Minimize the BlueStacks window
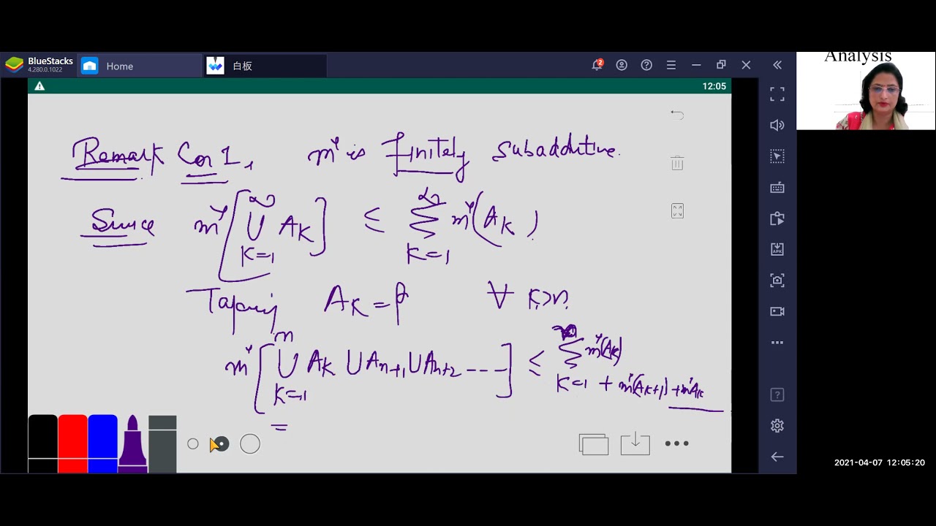This screenshot has width=936, height=526. (x=696, y=65)
